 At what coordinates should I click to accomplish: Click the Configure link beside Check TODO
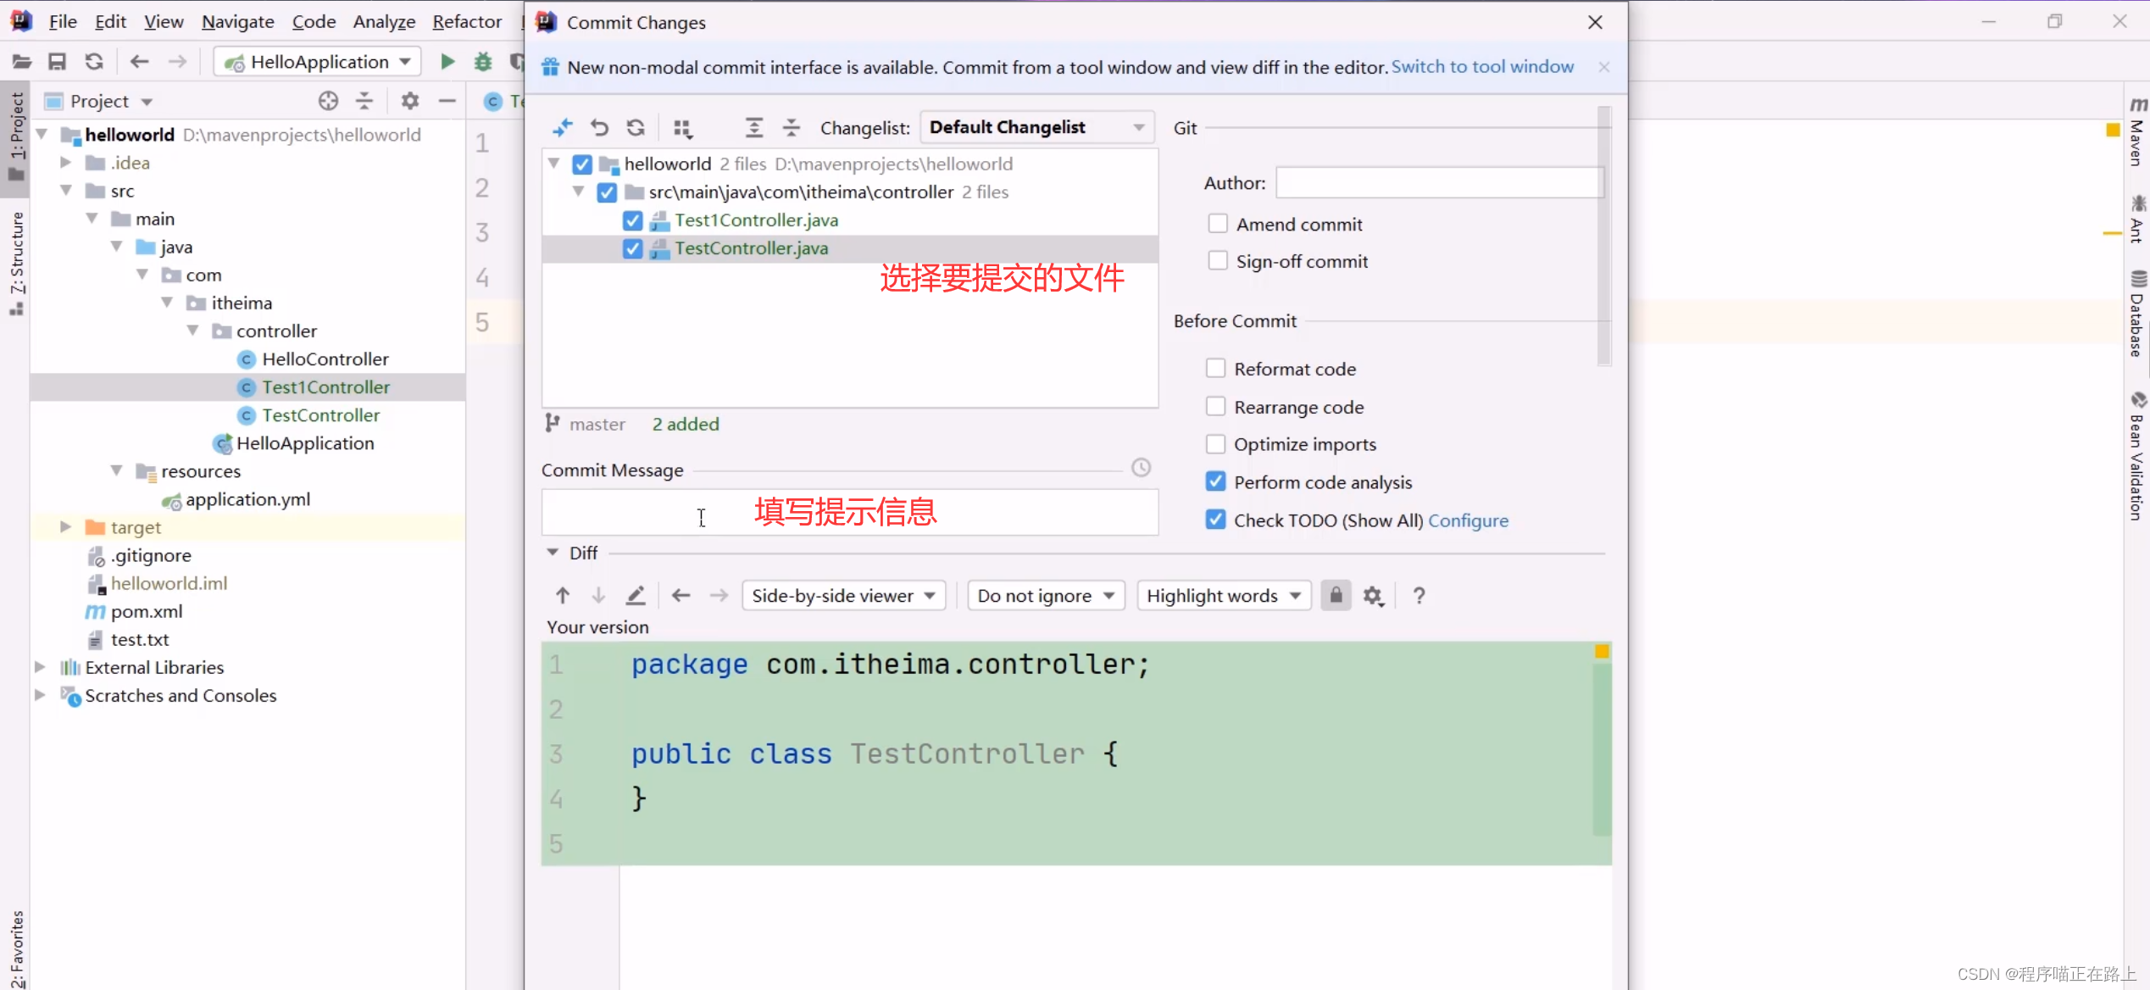pyautogui.click(x=1468, y=520)
